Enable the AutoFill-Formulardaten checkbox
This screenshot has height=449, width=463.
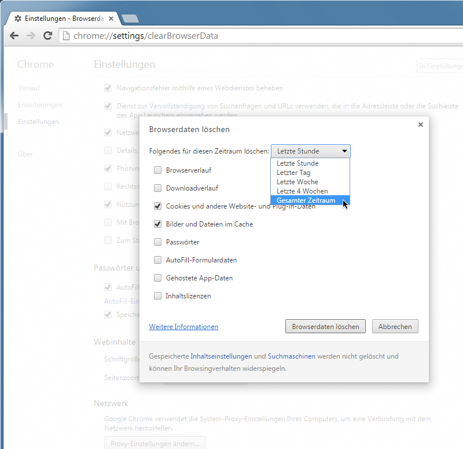point(157,260)
